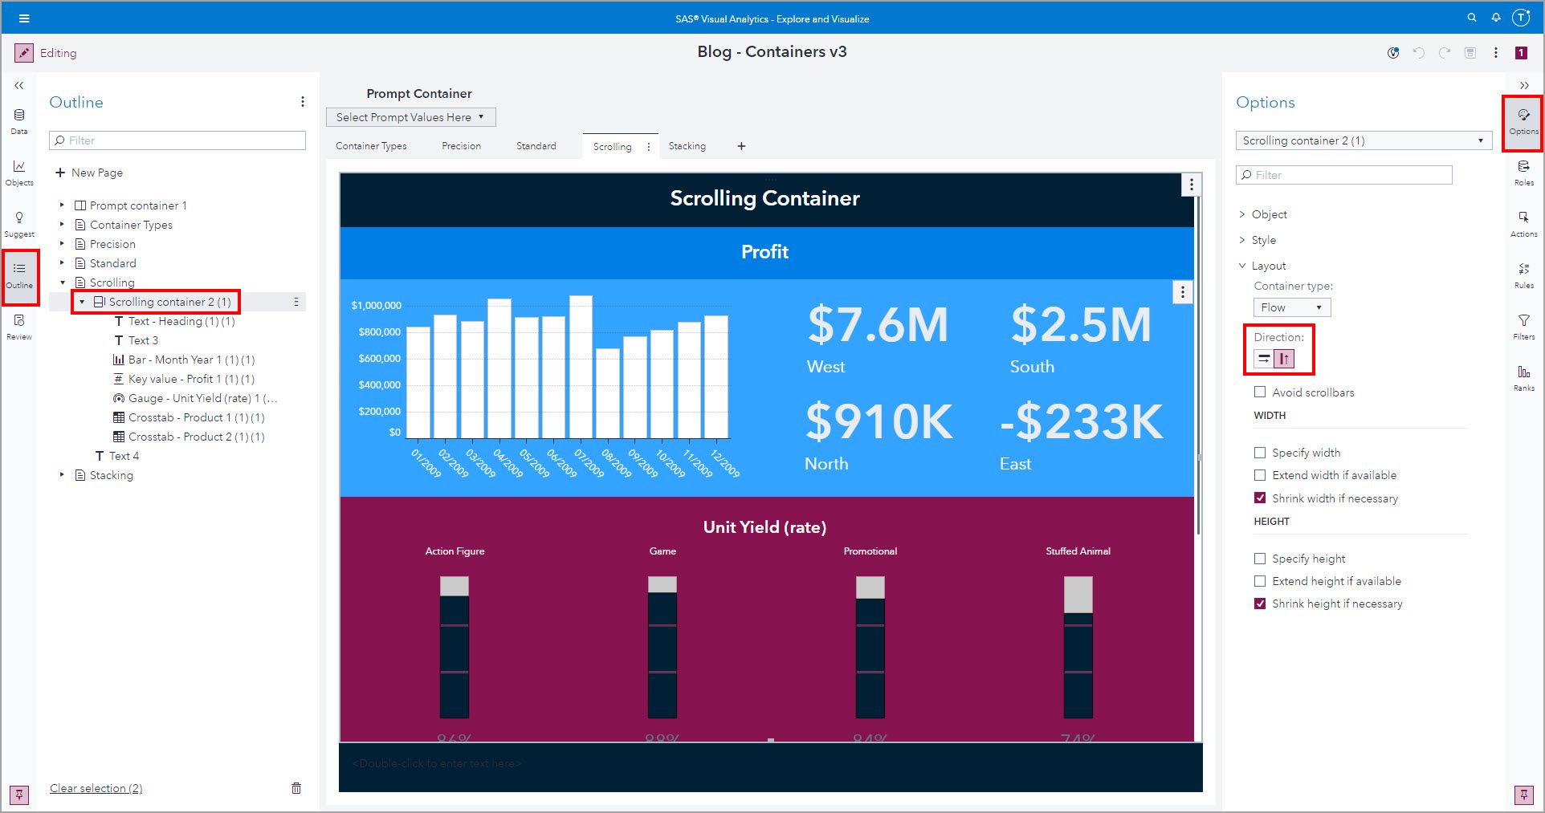Expand the Style options section
Image resolution: width=1545 pixels, height=813 pixels.
(1263, 240)
